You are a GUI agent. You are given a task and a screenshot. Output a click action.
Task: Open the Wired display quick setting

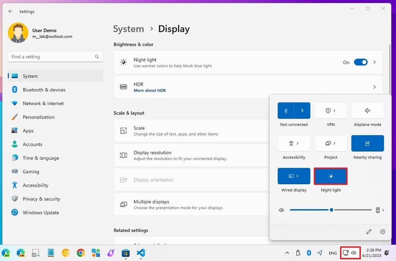pos(294,176)
